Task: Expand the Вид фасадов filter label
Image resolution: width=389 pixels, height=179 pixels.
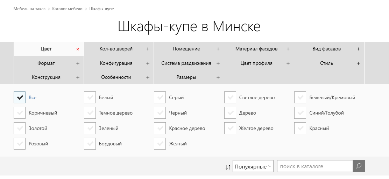Action: pos(326,49)
